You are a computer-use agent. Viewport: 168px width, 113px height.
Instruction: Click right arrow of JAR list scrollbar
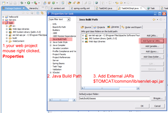point(138,88)
